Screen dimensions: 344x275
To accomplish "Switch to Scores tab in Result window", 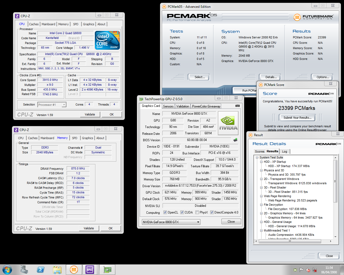I will tap(260, 151).
